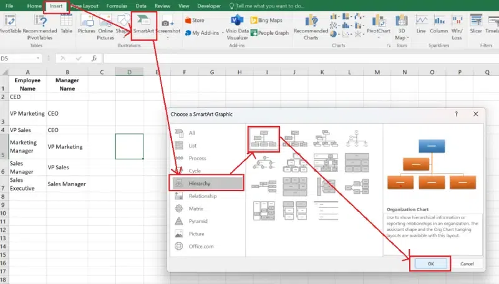
Task: Select the All category in SmartArt dialog
Action: [191, 133]
